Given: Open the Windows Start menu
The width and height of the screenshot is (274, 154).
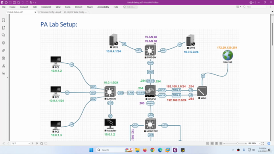Looking at the screenshot, I should [91, 150].
